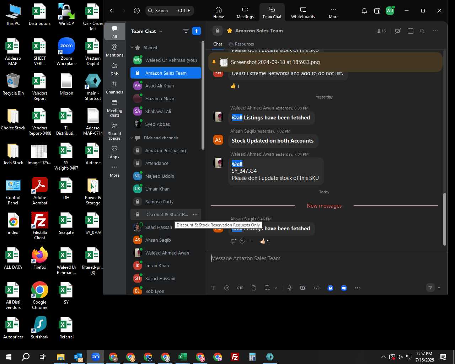Click the WU profile avatar
Viewport: 455px width, 364px height.
(x=390, y=11)
